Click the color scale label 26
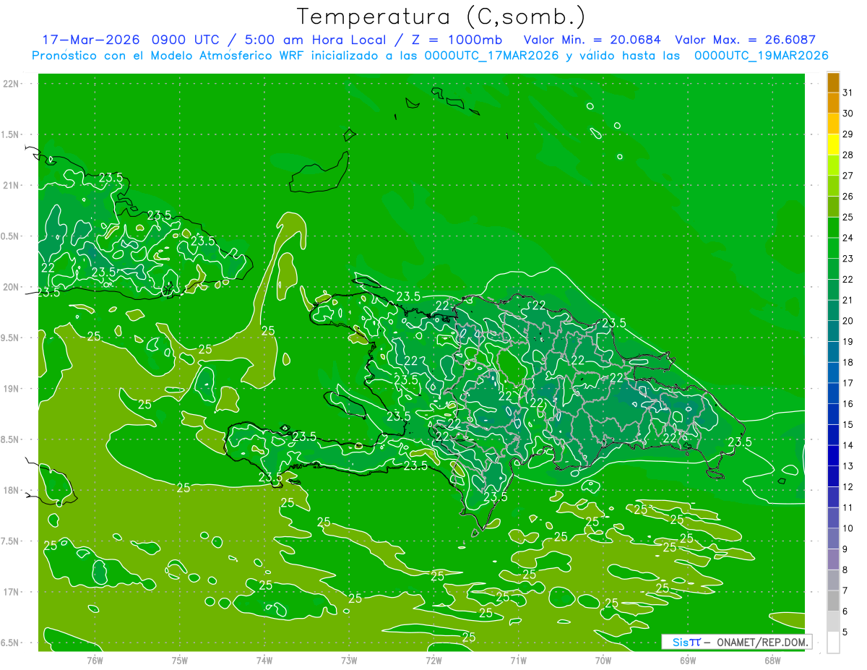Viewport: 867px width, 670px height. (x=847, y=196)
